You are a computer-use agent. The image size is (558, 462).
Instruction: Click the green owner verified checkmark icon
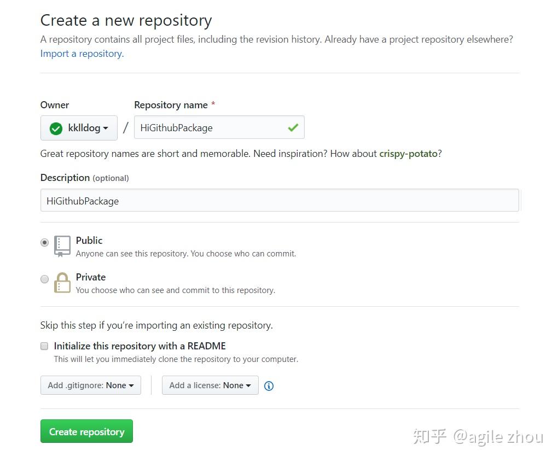[x=56, y=128]
